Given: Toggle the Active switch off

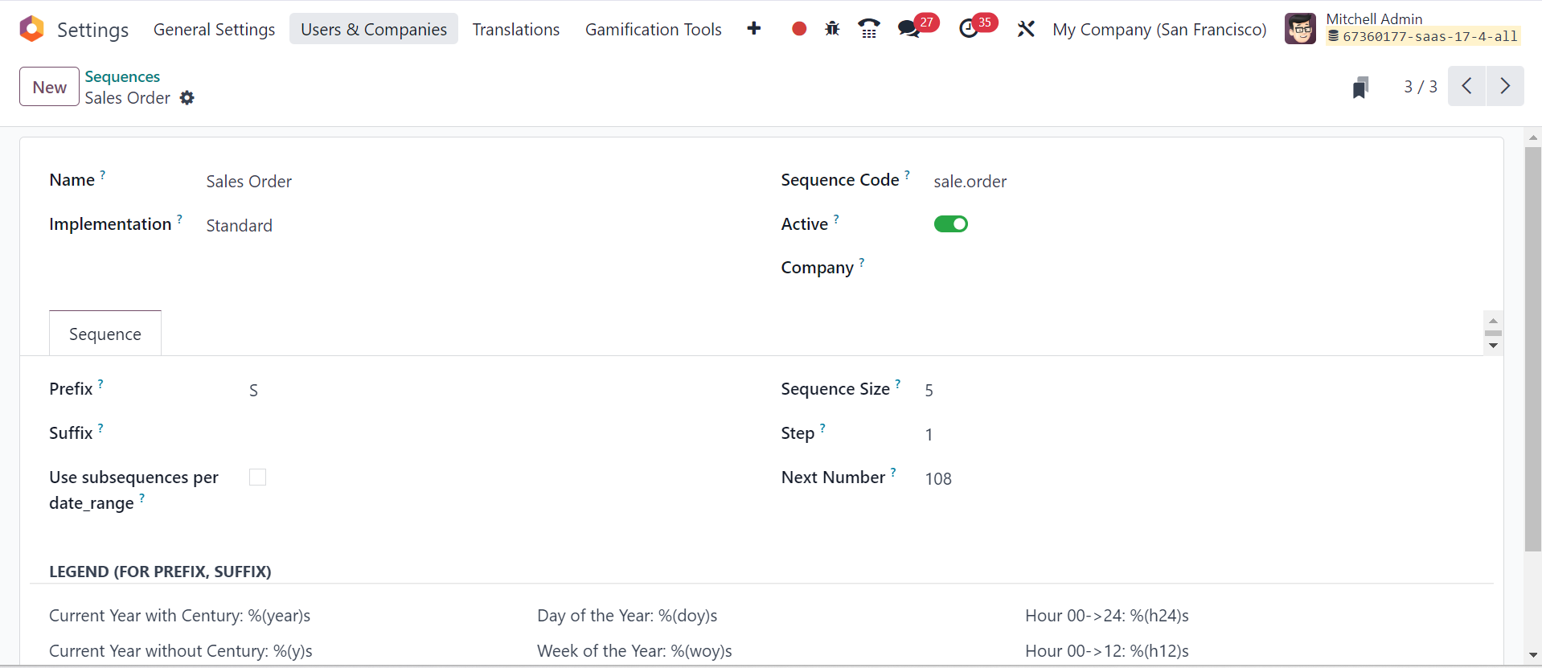Looking at the screenshot, I should click(x=950, y=224).
